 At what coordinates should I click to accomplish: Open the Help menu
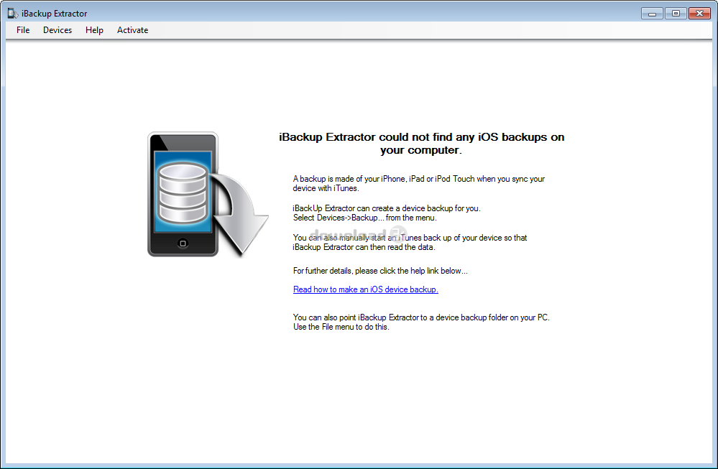(x=94, y=30)
